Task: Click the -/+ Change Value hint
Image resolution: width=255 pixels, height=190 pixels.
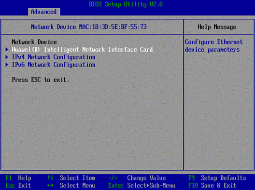Action: (137, 178)
